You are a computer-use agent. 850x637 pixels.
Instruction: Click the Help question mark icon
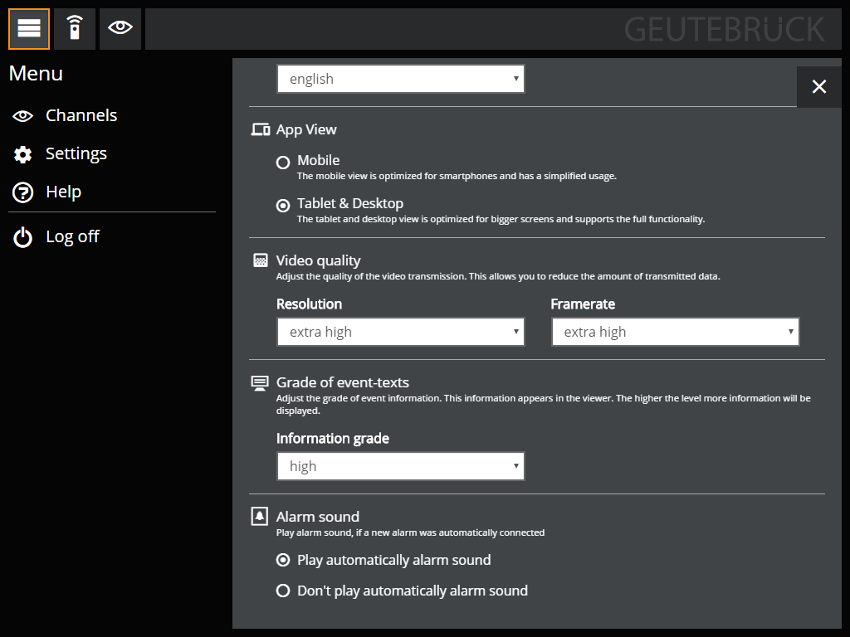click(22, 192)
